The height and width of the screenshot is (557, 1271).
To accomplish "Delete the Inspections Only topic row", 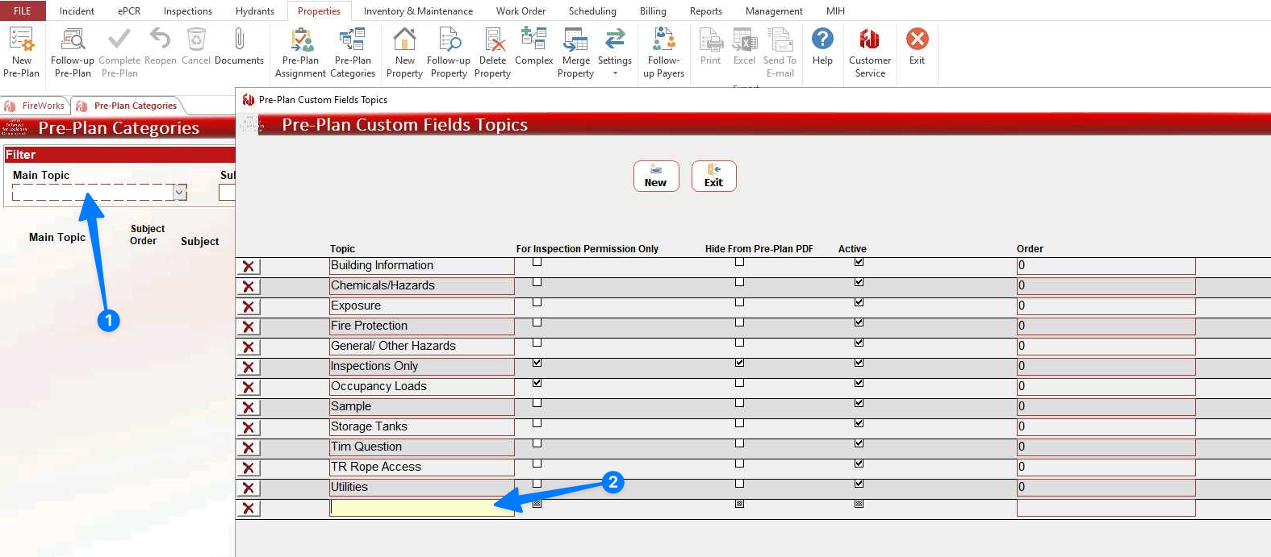I will [x=249, y=368].
